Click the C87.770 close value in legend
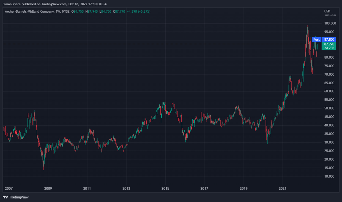Image resolution: width=342 pixels, height=202 pixels. pyautogui.click(x=119, y=11)
